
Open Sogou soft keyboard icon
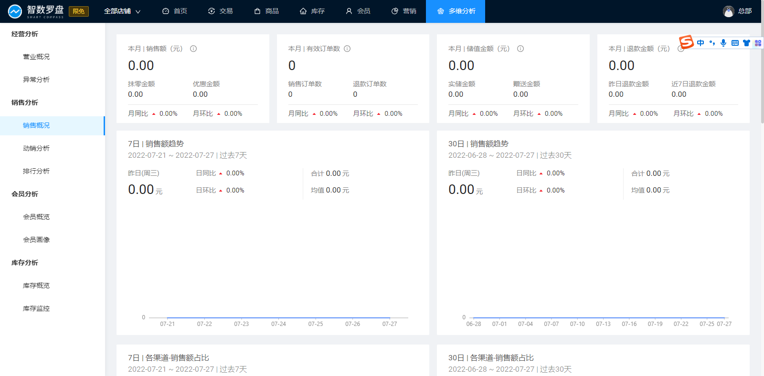coord(735,43)
